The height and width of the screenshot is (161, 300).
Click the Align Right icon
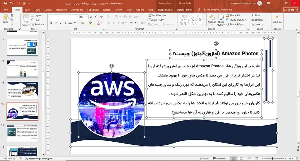click(x=118, y=23)
